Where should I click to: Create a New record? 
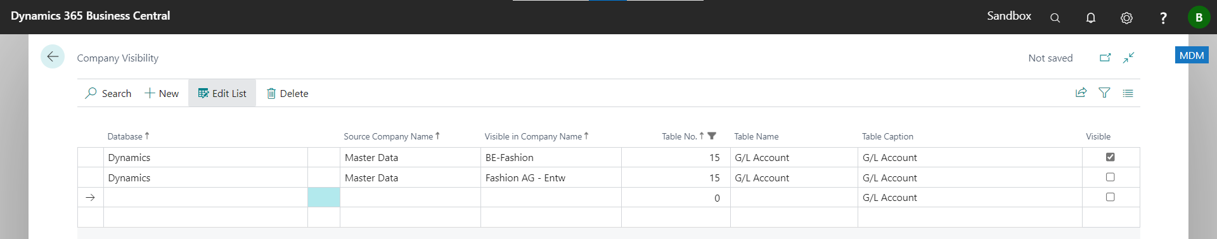162,93
